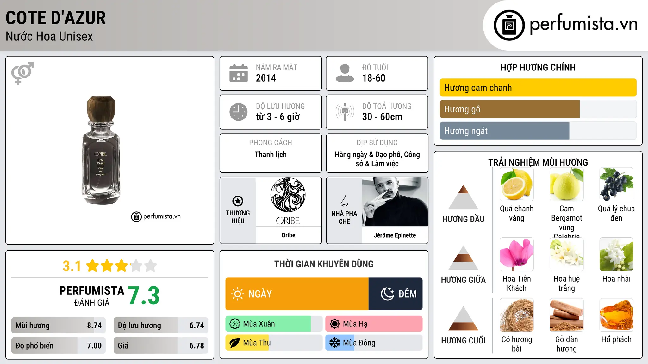Click the sun icon for Mùa Hạ
This screenshot has height=364, width=648.
click(335, 324)
